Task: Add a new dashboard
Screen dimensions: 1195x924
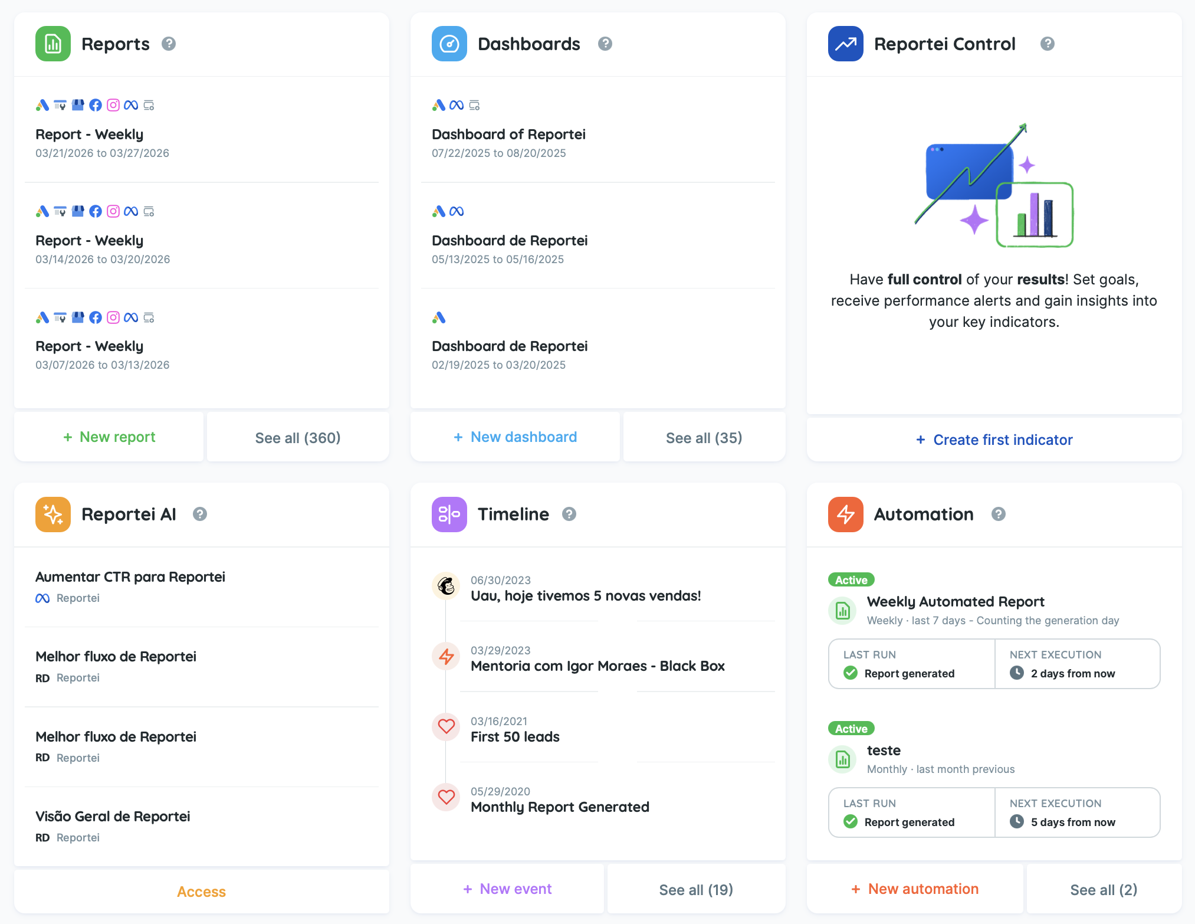Action: pyautogui.click(x=516, y=437)
